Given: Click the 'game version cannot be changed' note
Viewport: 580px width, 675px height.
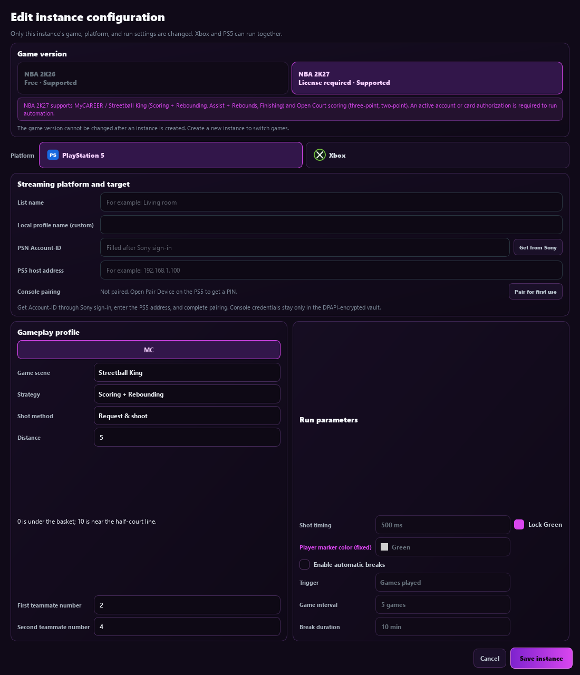Looking at the screenshot, I should pos(153,128).
